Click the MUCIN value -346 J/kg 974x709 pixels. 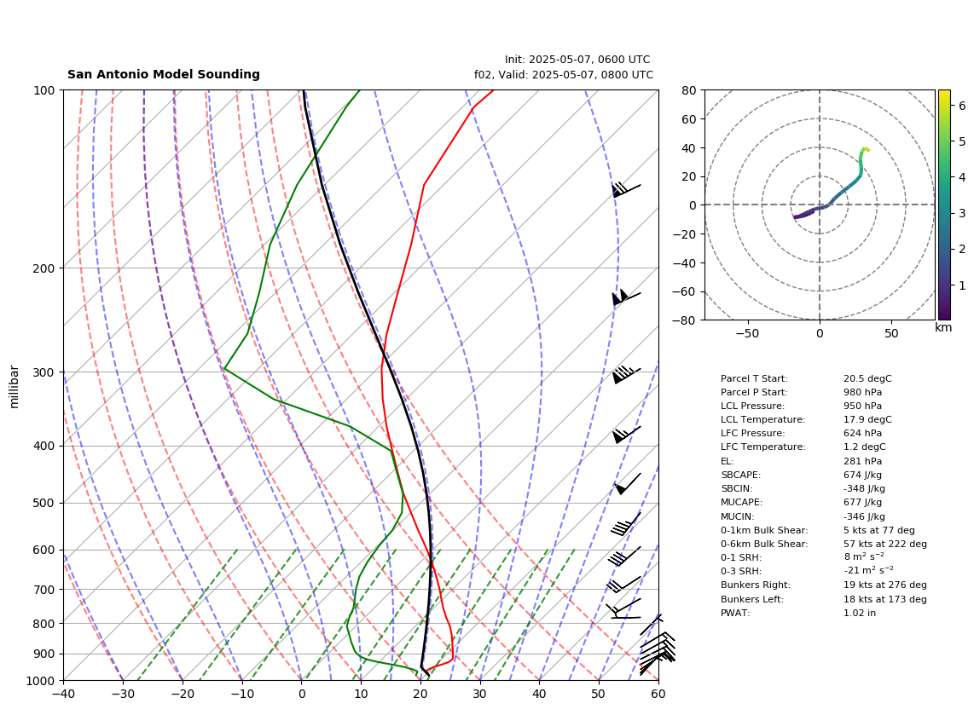[x=864, y=516]
